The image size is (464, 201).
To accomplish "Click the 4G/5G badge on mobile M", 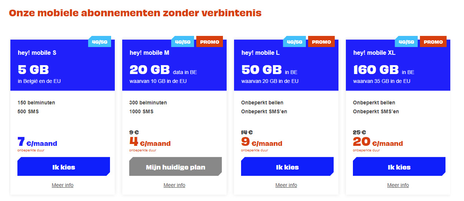I will coord(183,42).
